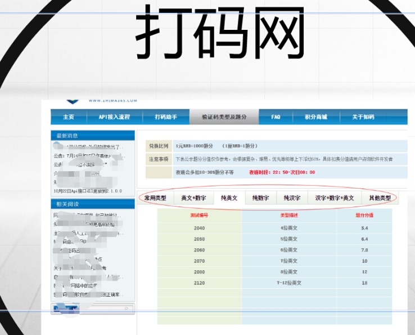415x335 pixels.
Task: Go to 打码助手 page
Action: click(166, 117)
